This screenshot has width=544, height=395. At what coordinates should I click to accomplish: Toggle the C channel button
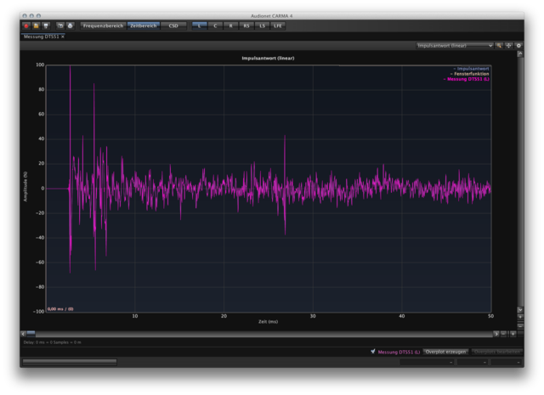(x=215, y=25)
